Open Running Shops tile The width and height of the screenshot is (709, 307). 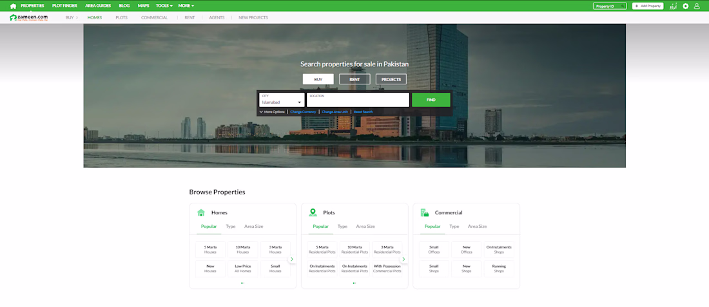pyautogui.click(x=499, y=268)
